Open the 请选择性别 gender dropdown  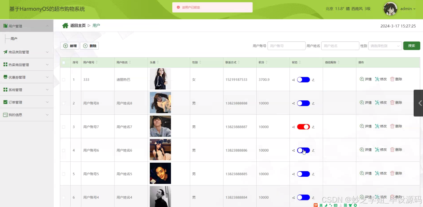point(385,46)
